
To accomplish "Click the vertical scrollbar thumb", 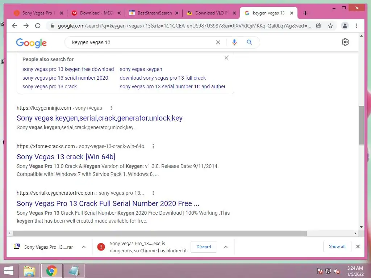I will tap(361, 125).
